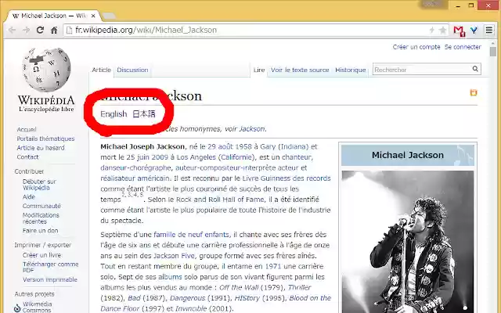
Task: Open Rock and Roll Hall of Fame link
Action: tap(221, 200)
